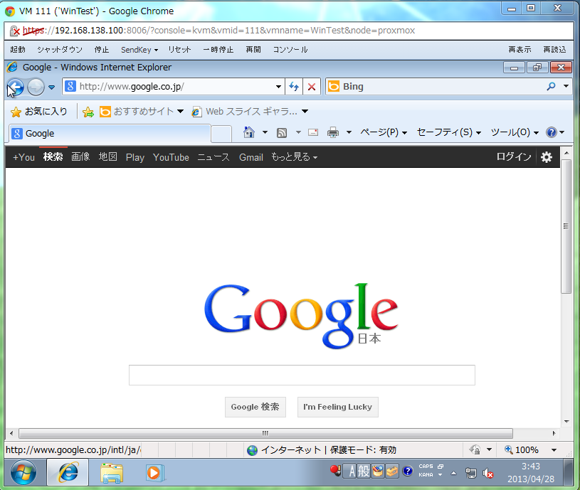The width and height of the screenshot is (580, 490).
Task: Click Play in the Google bar
Action: tap(135, 157)
